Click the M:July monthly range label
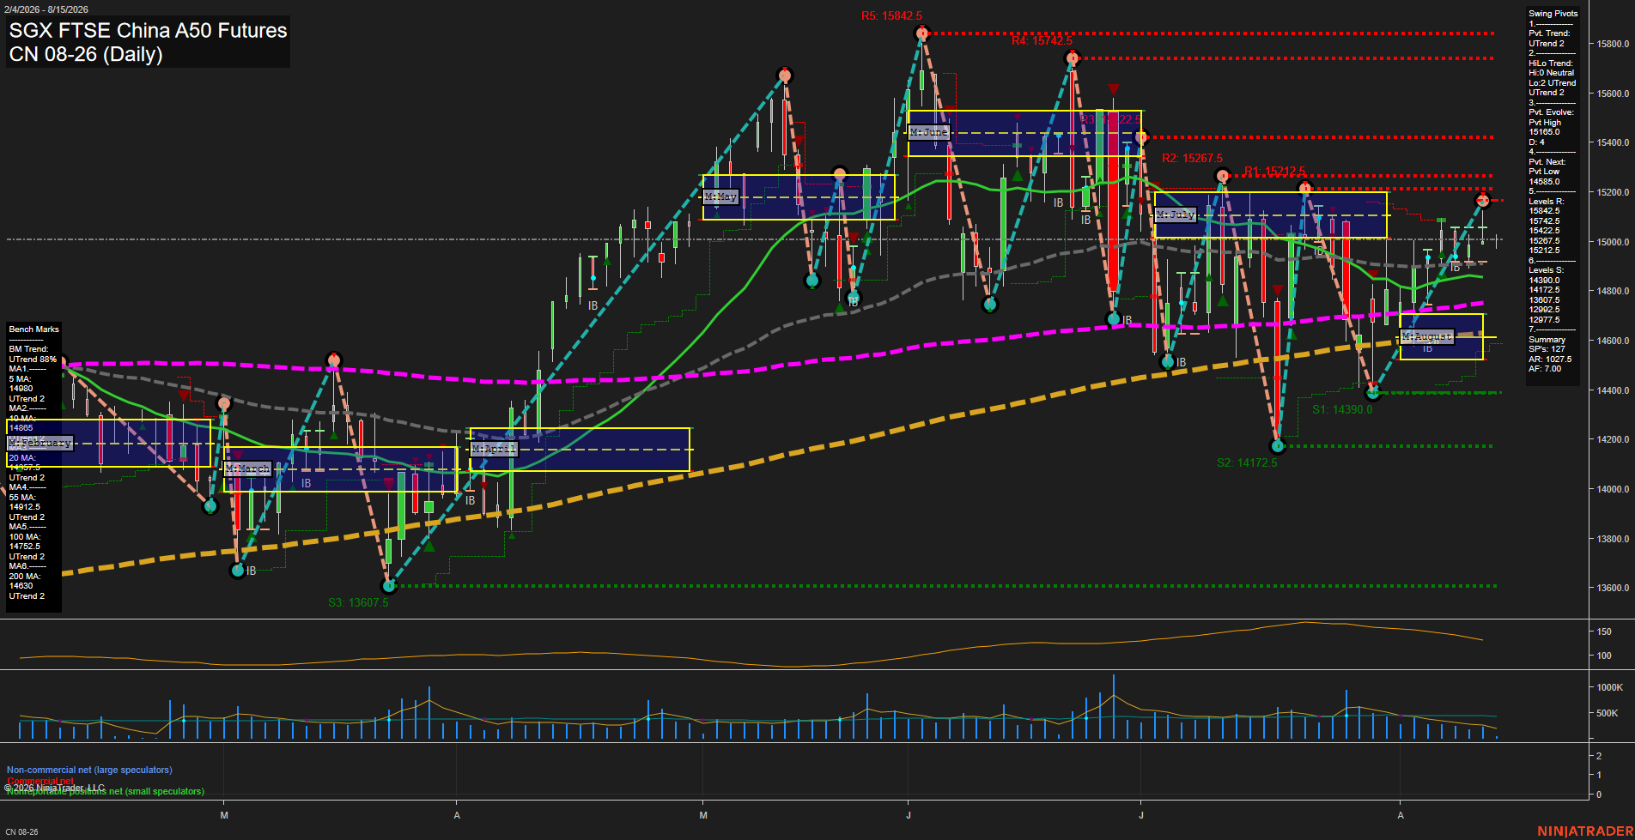 click(x=1176, y=215)
